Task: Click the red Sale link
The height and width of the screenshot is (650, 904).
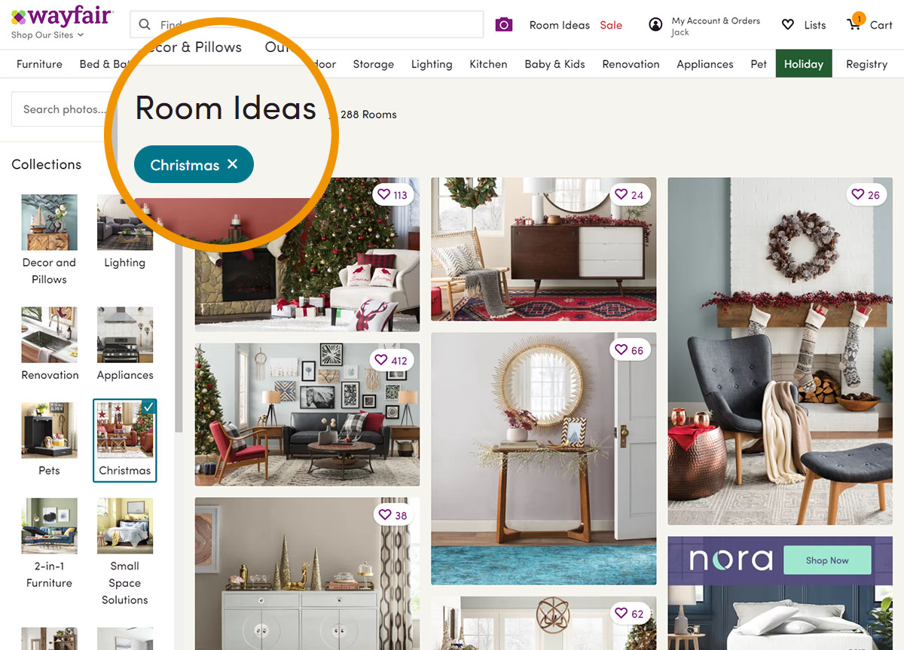Action: coord(611,25)
